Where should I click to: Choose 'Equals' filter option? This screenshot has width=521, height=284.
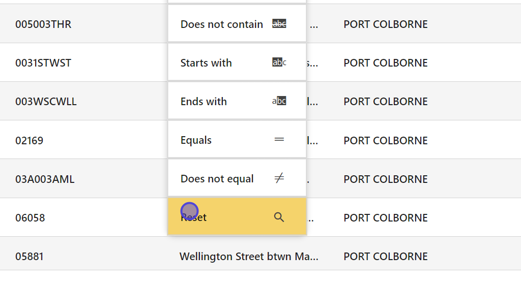click(196, 140)
